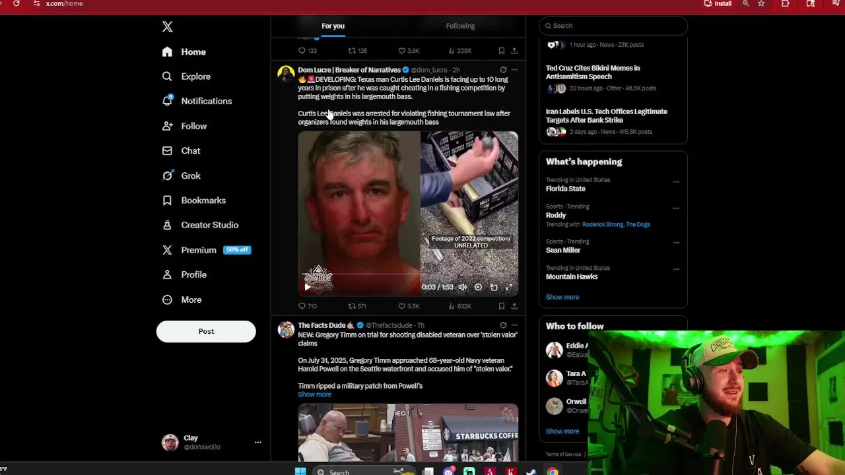Open Profile page
Image resolution: width=845 pixels, height=475 pixels.
tap(184, 274)
